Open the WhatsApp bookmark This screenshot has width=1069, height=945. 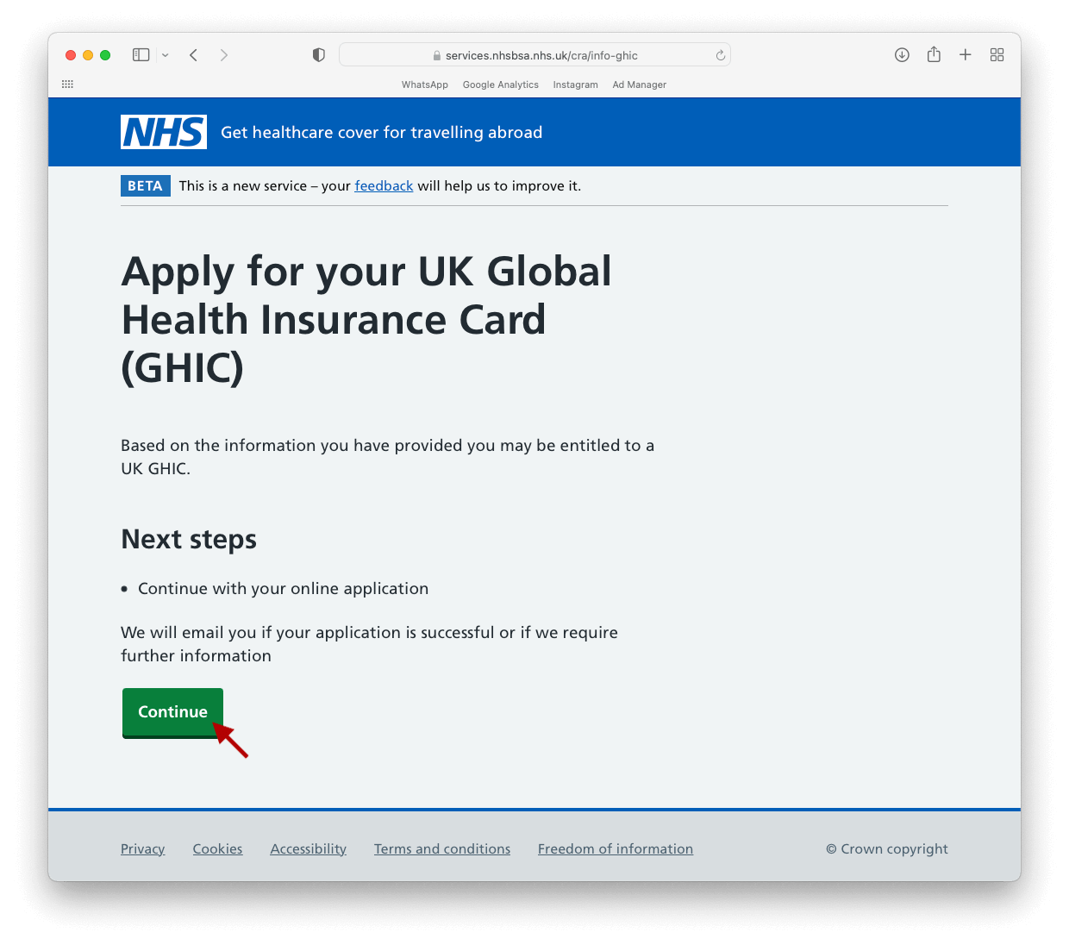pos(425,84)
